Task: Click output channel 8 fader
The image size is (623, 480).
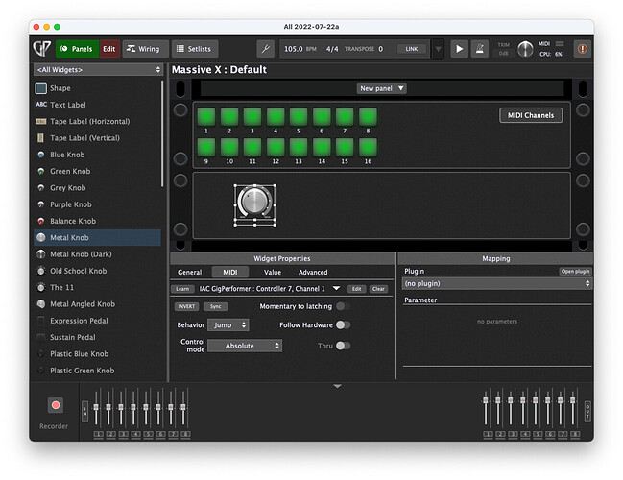Action: pyautogui.click(x=572, y=400)
